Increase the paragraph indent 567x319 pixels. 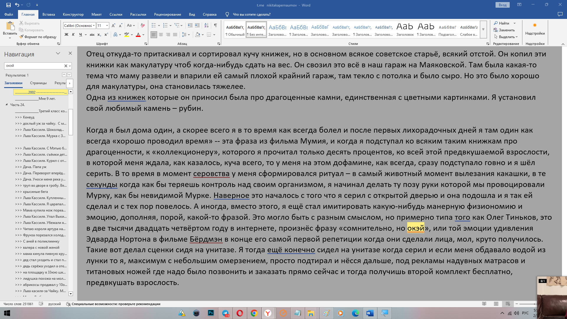point(197,25)
